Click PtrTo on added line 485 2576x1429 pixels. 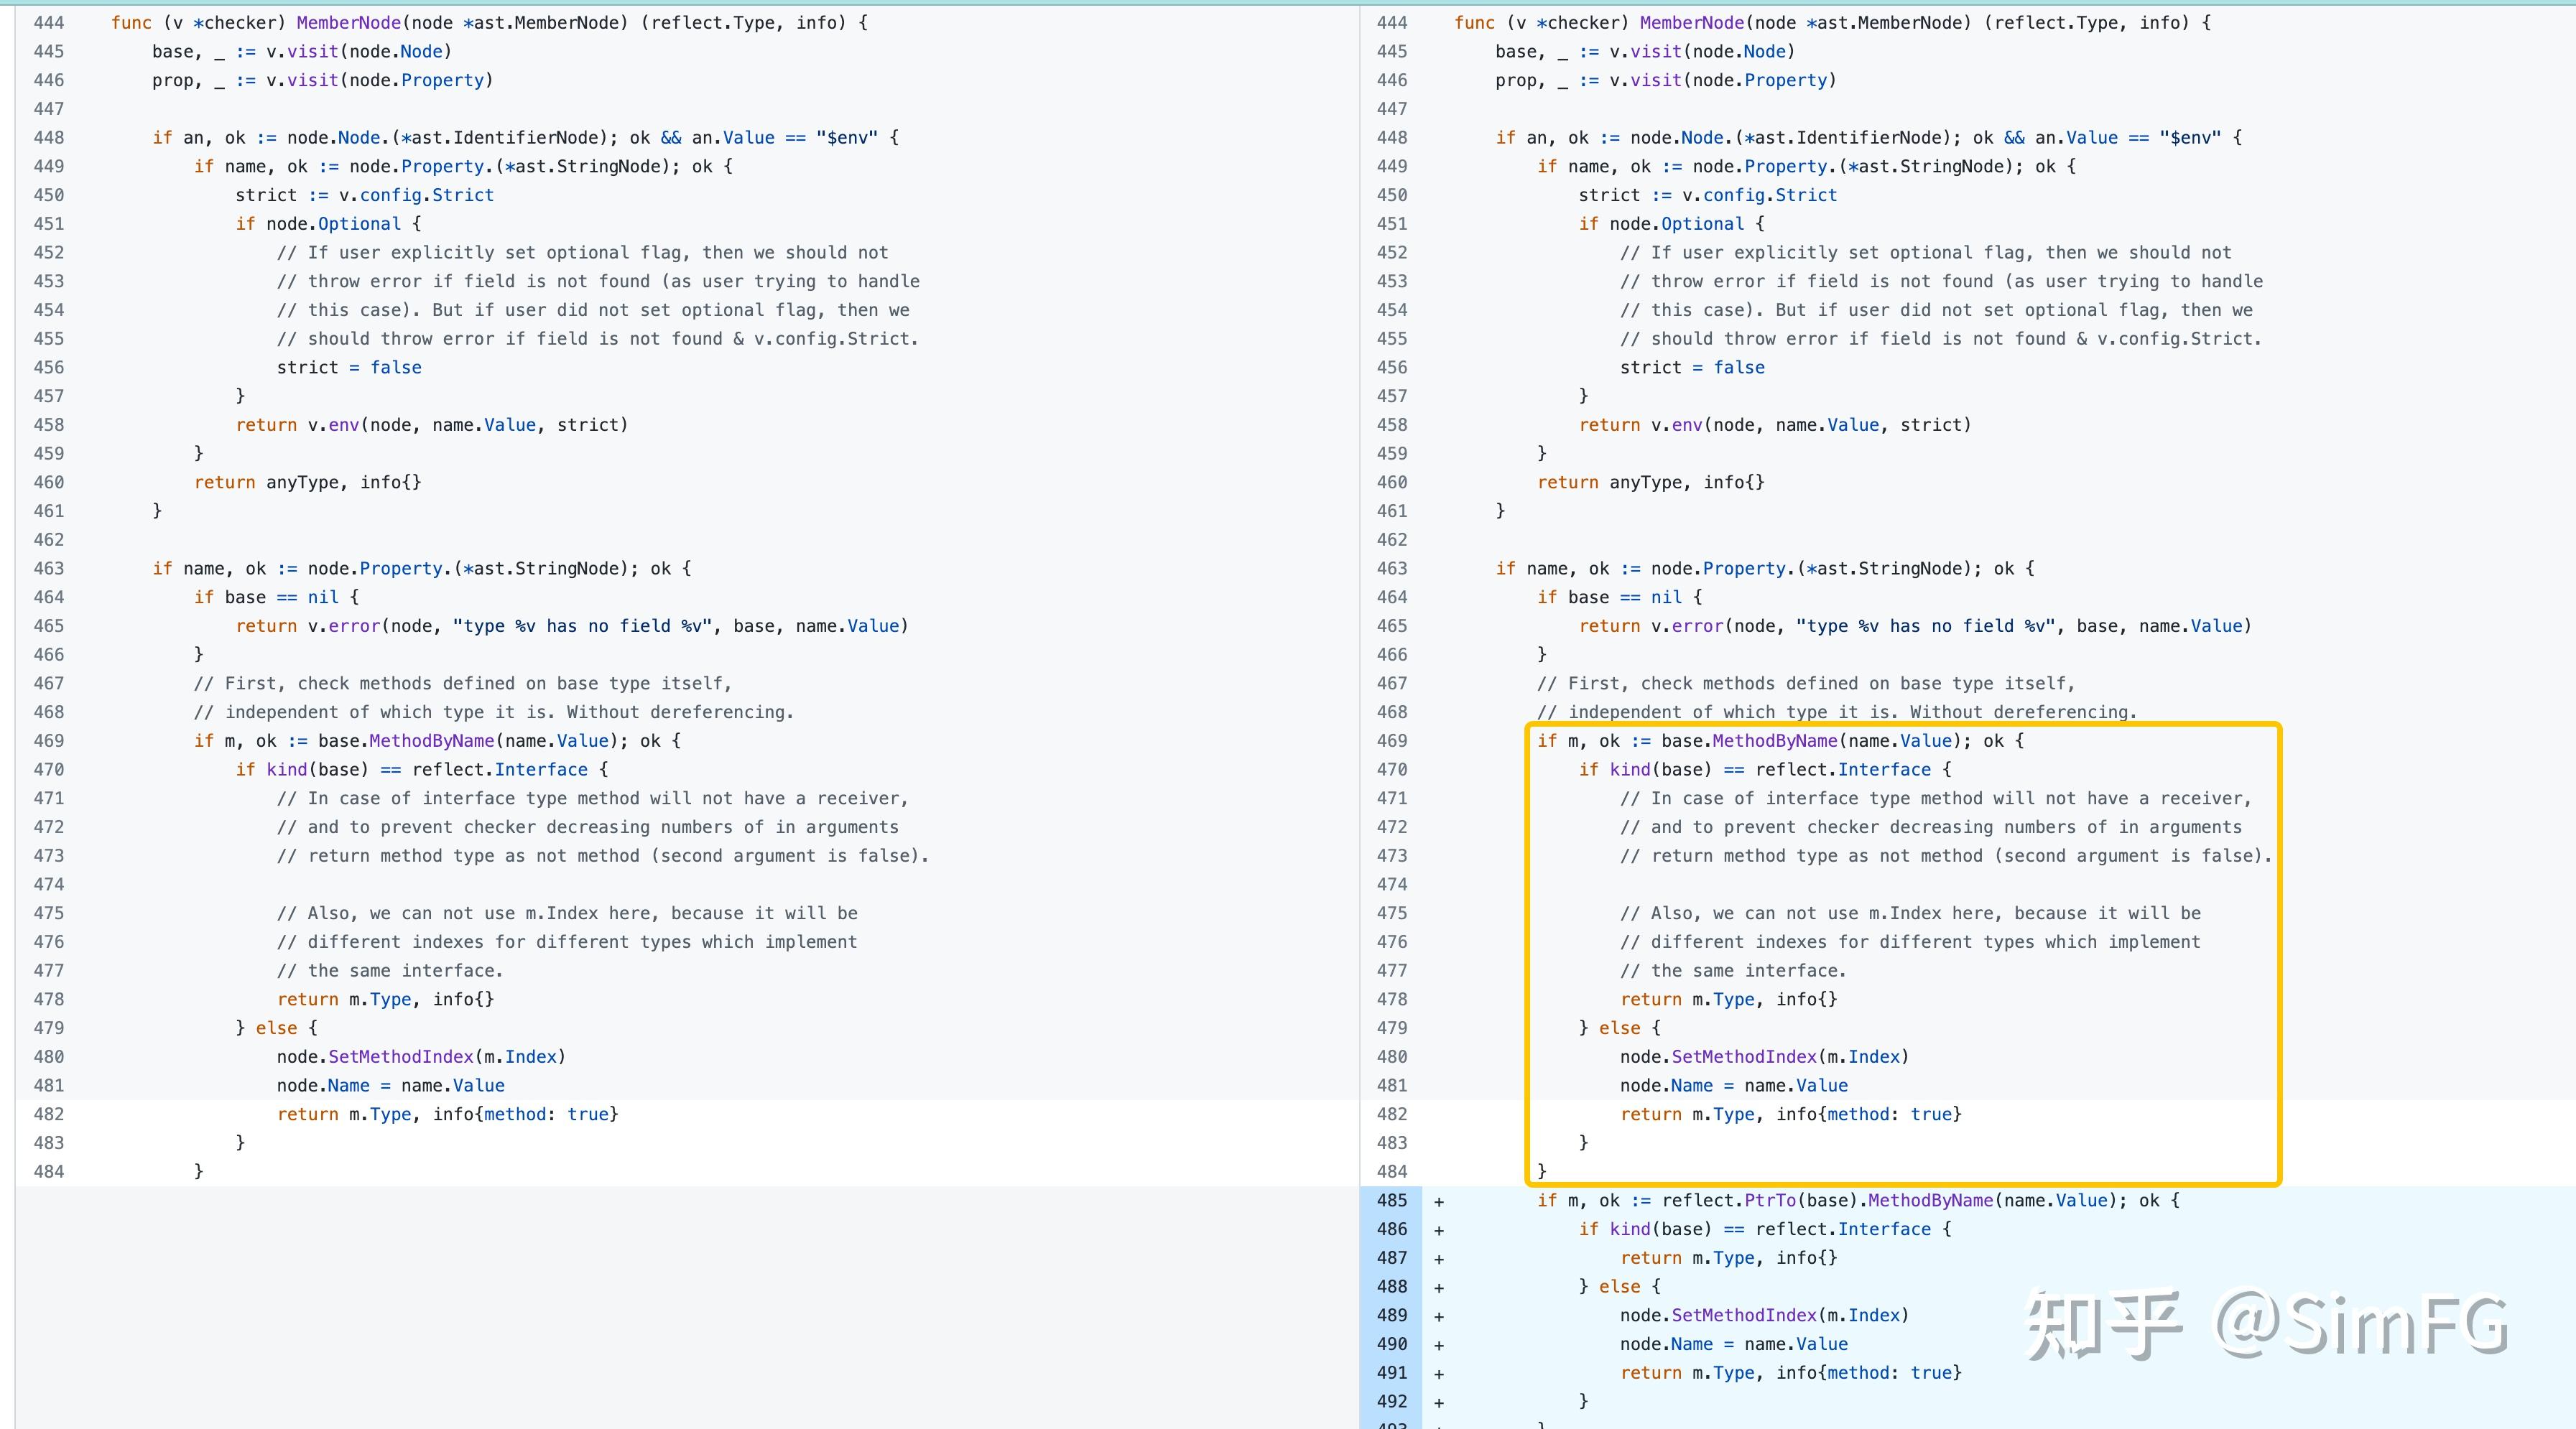[1770, 1200]
